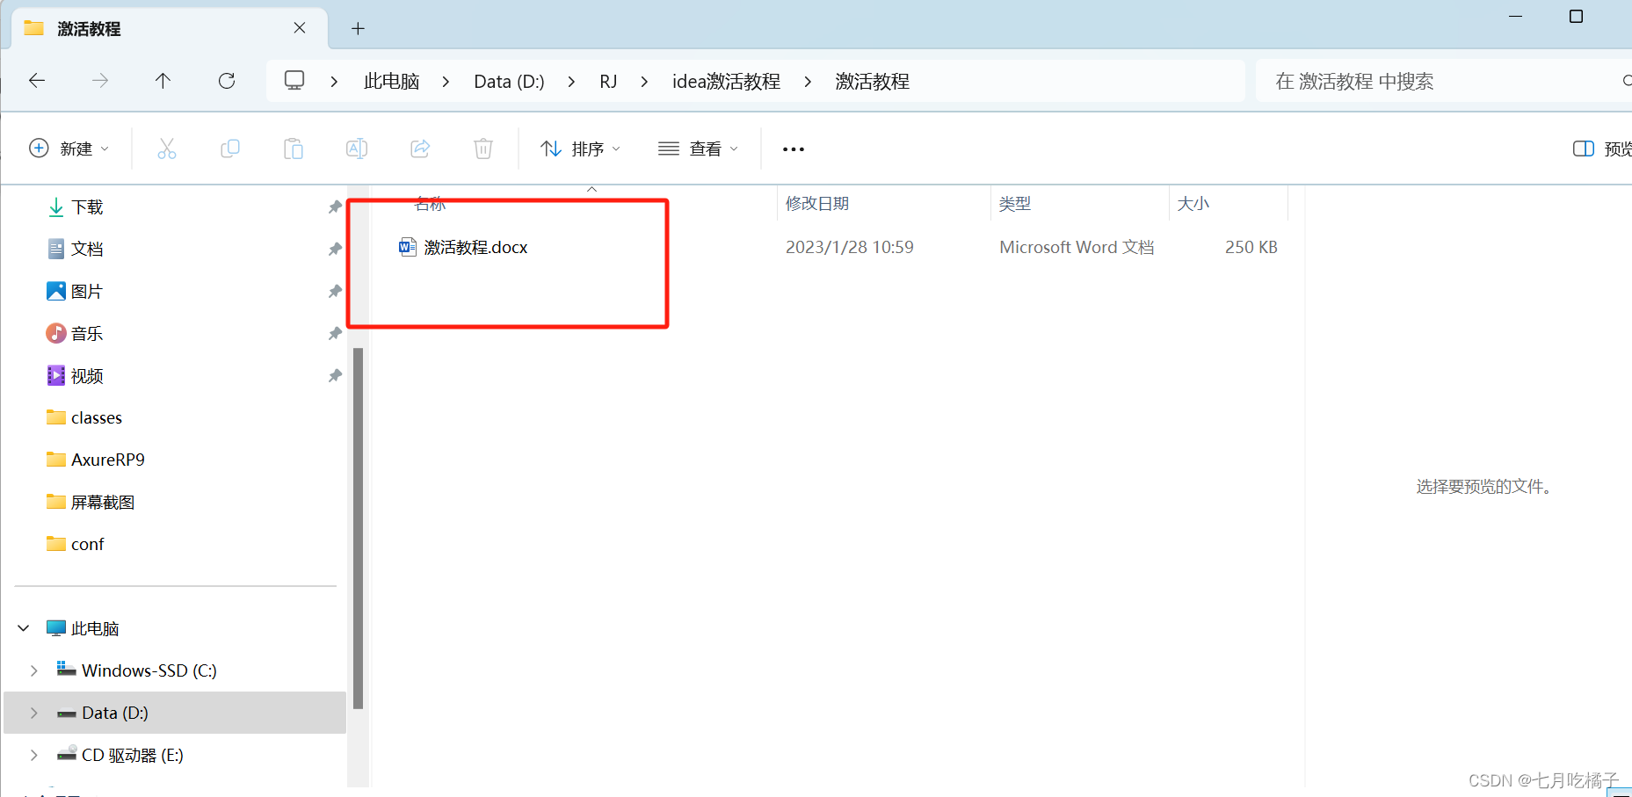1632x797 pixels.
Task: Click the Delete trash icon
Action: [483, 149]
